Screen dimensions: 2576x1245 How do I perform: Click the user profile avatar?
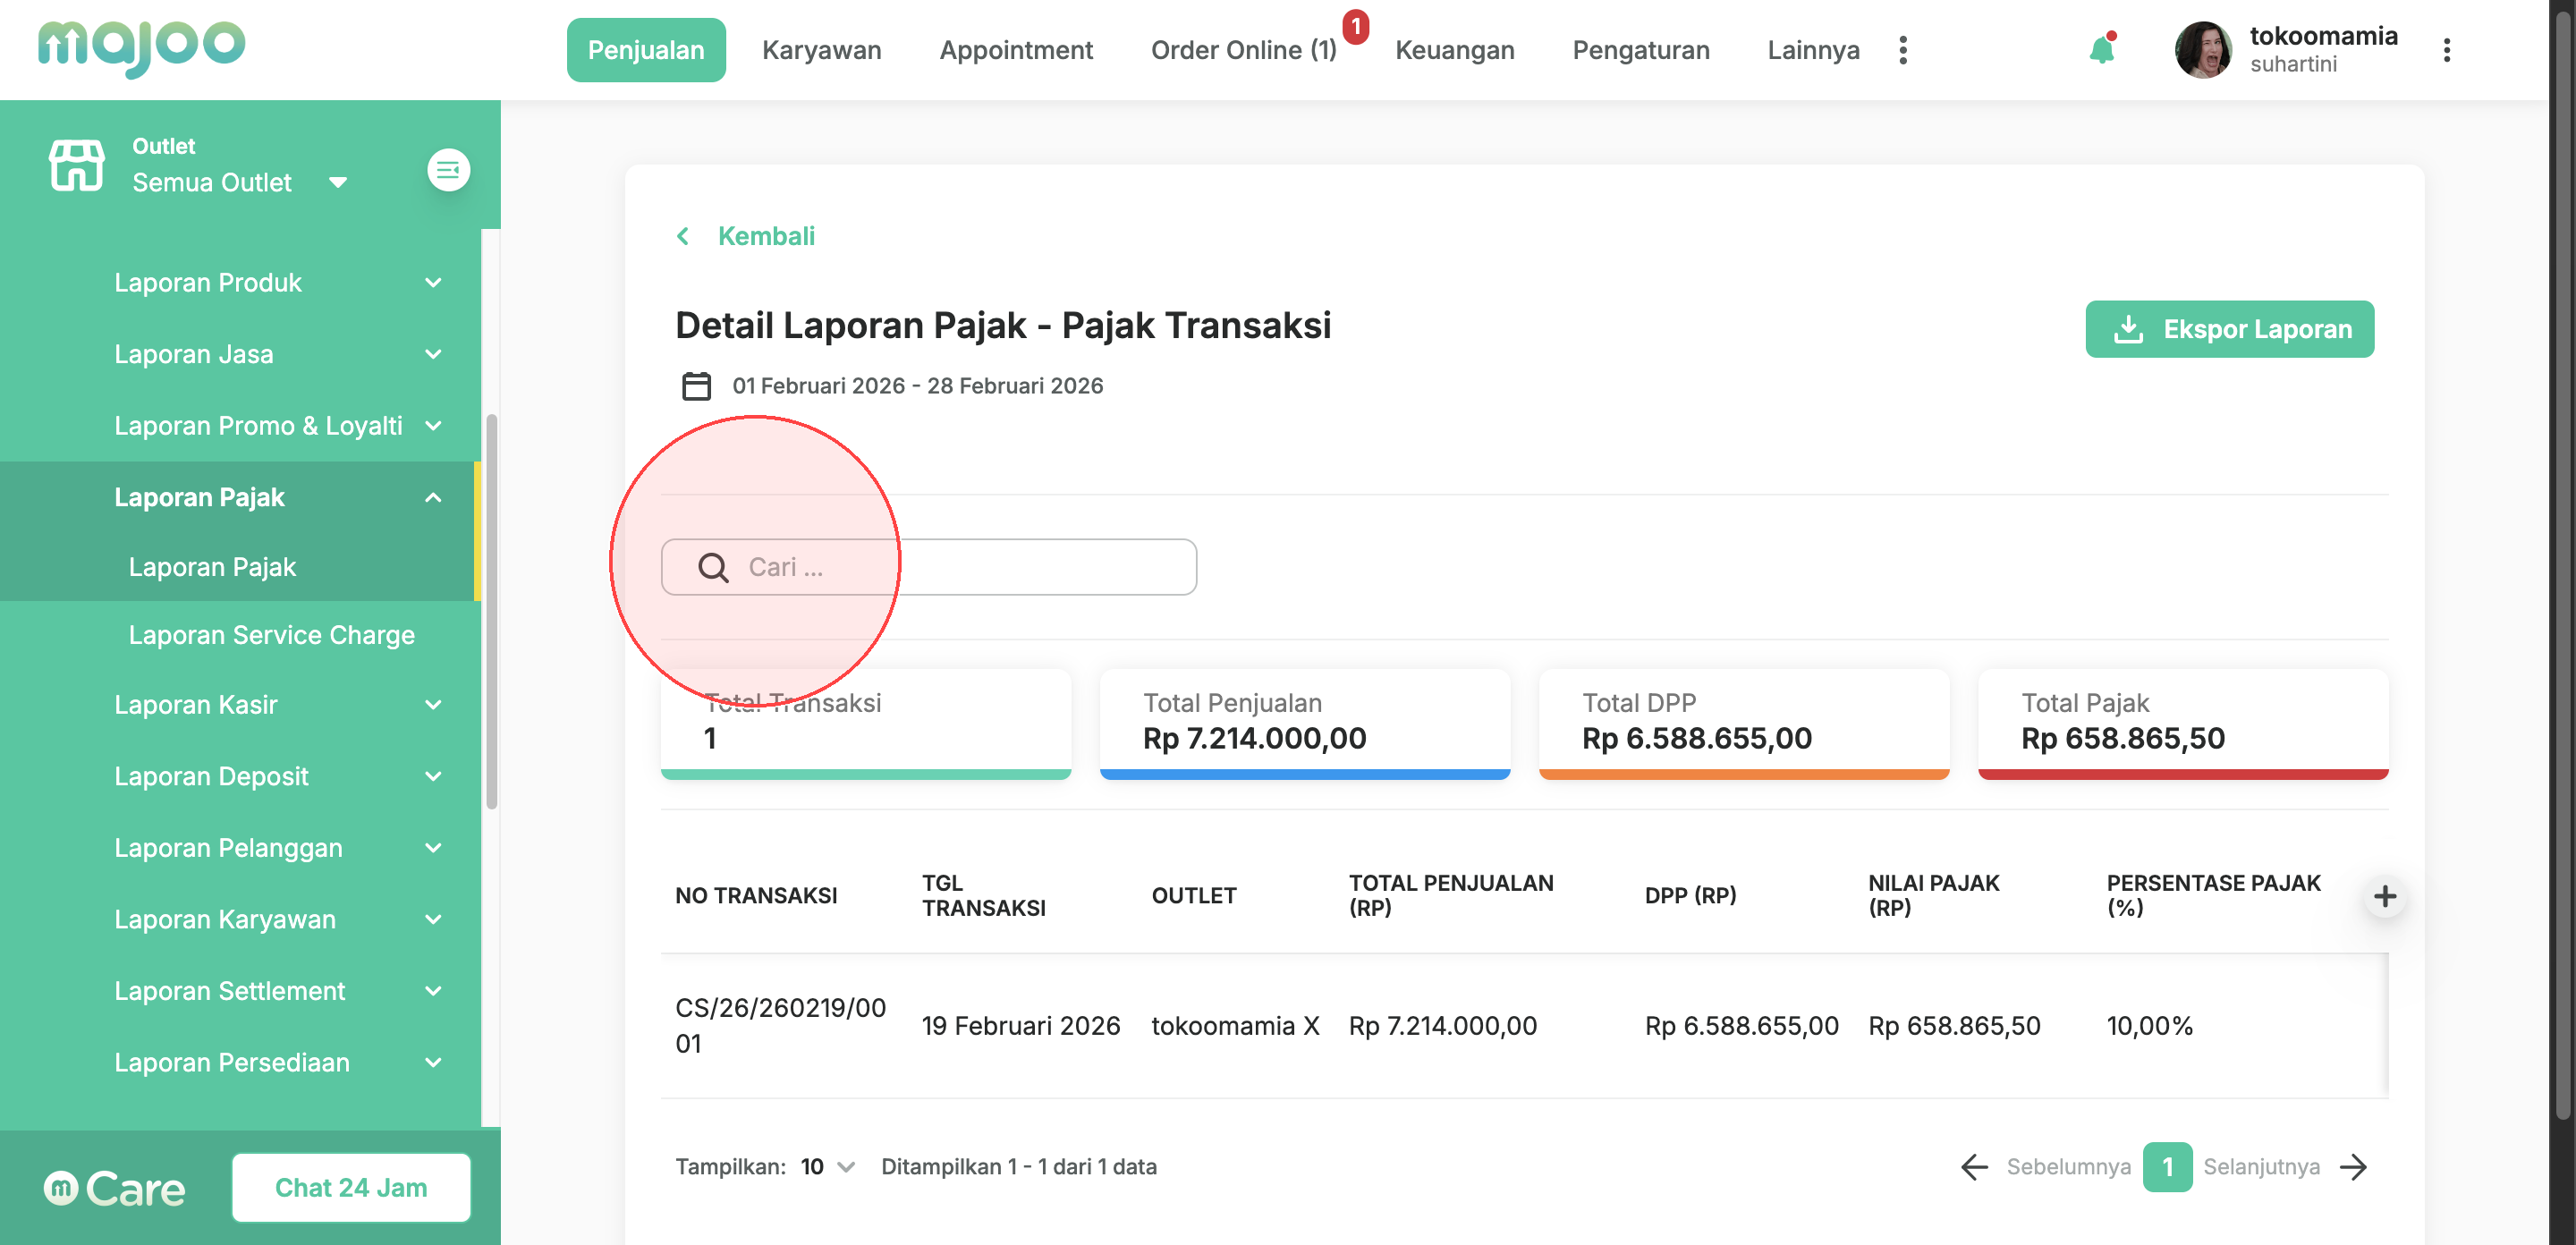click(x=2202, y=50)
